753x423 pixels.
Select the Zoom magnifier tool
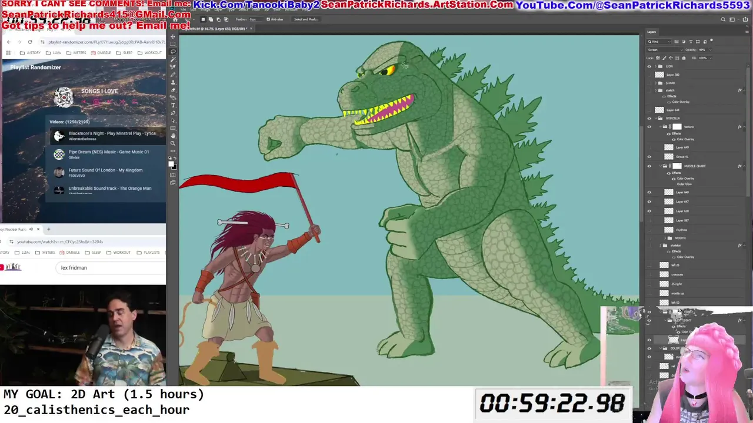173,143
